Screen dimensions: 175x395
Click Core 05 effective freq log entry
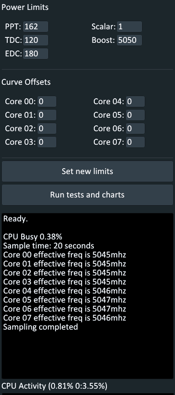(x=64, y=300)
